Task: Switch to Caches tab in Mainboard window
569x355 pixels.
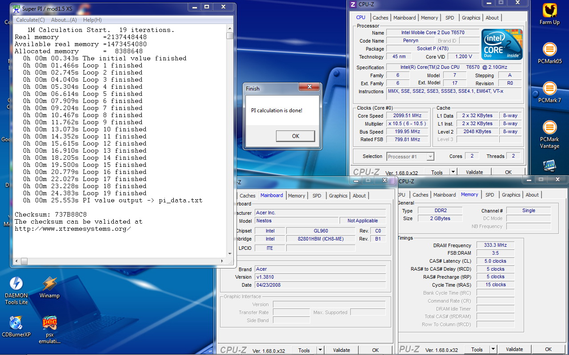Action: click(248, 196)
